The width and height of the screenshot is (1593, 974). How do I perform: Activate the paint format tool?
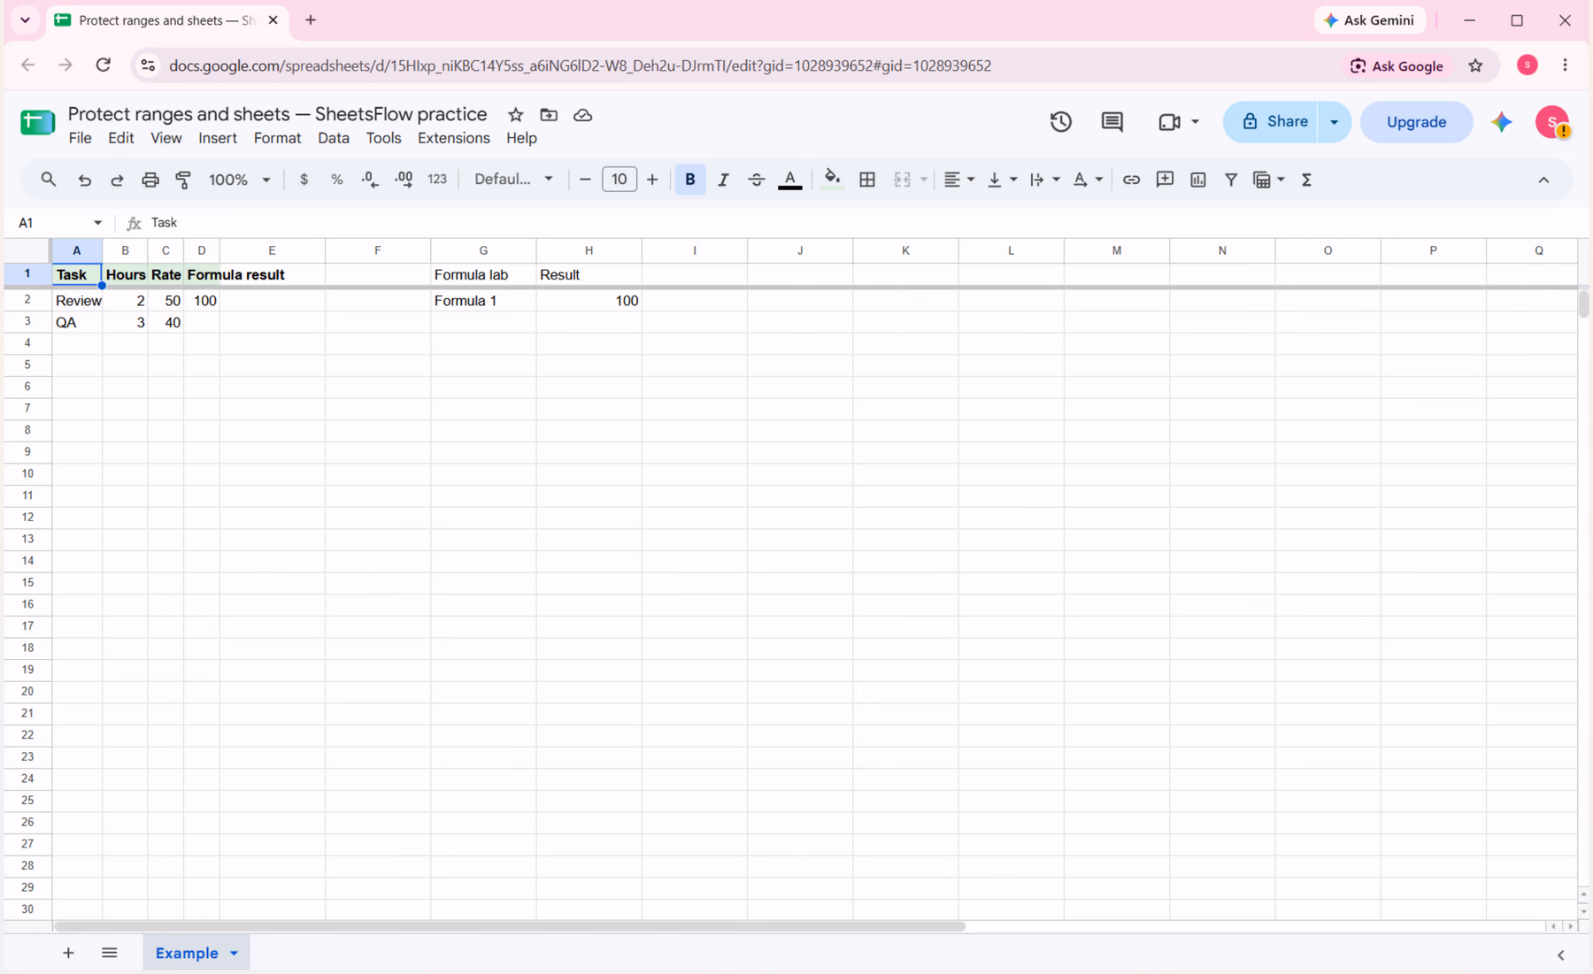[x=183, y=180]
